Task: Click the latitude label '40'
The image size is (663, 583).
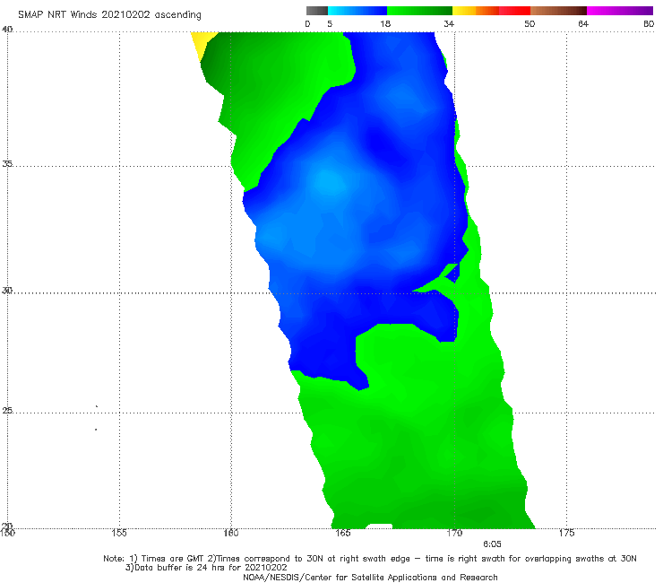Action: pyautogui.click(x=7, y=30)
